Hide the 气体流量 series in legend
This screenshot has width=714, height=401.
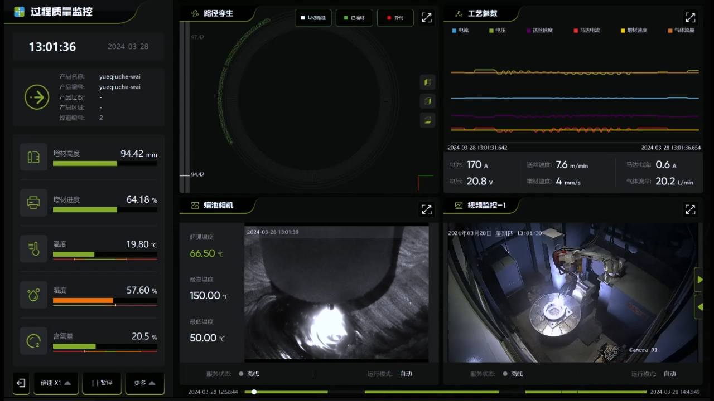tap(681, 30)
